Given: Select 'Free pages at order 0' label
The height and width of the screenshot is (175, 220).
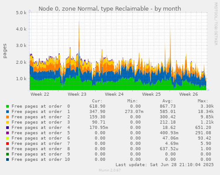Looking at the screenshot, I should point(41,106).
